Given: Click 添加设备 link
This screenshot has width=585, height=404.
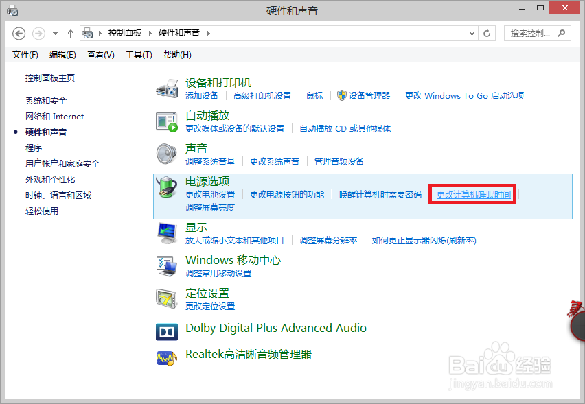Looking at the screenshot, I should click(202, 96).
